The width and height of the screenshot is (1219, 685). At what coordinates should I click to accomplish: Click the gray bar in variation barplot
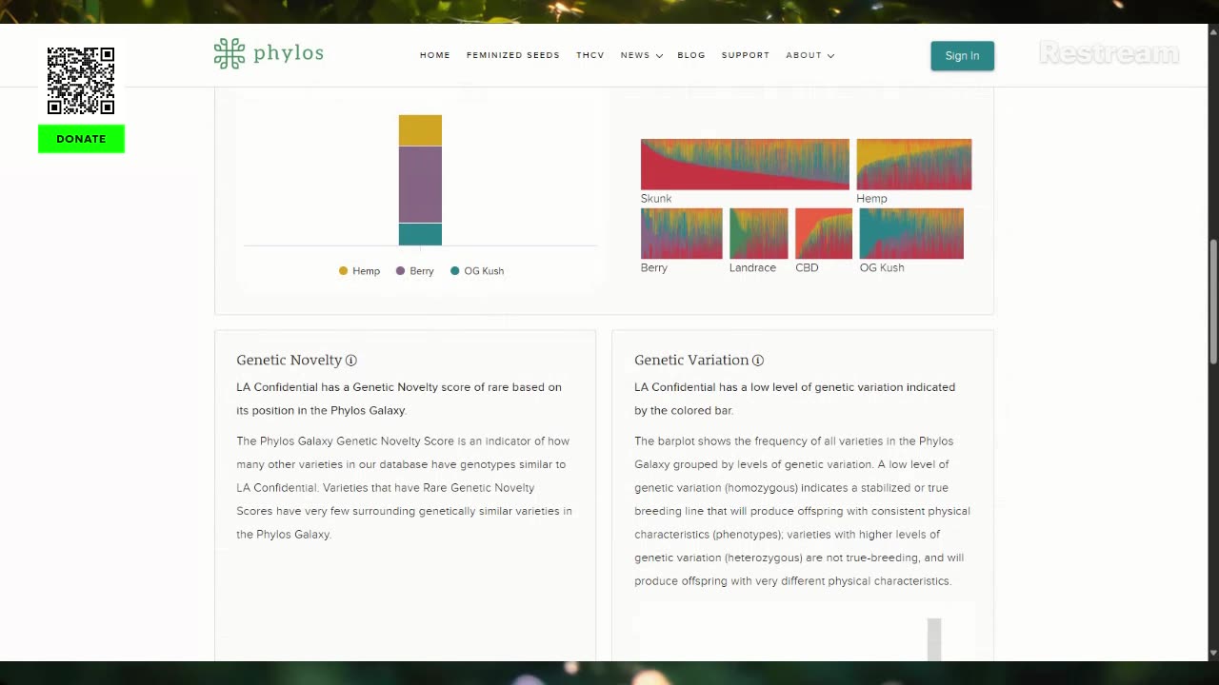(x=934, y=639)
